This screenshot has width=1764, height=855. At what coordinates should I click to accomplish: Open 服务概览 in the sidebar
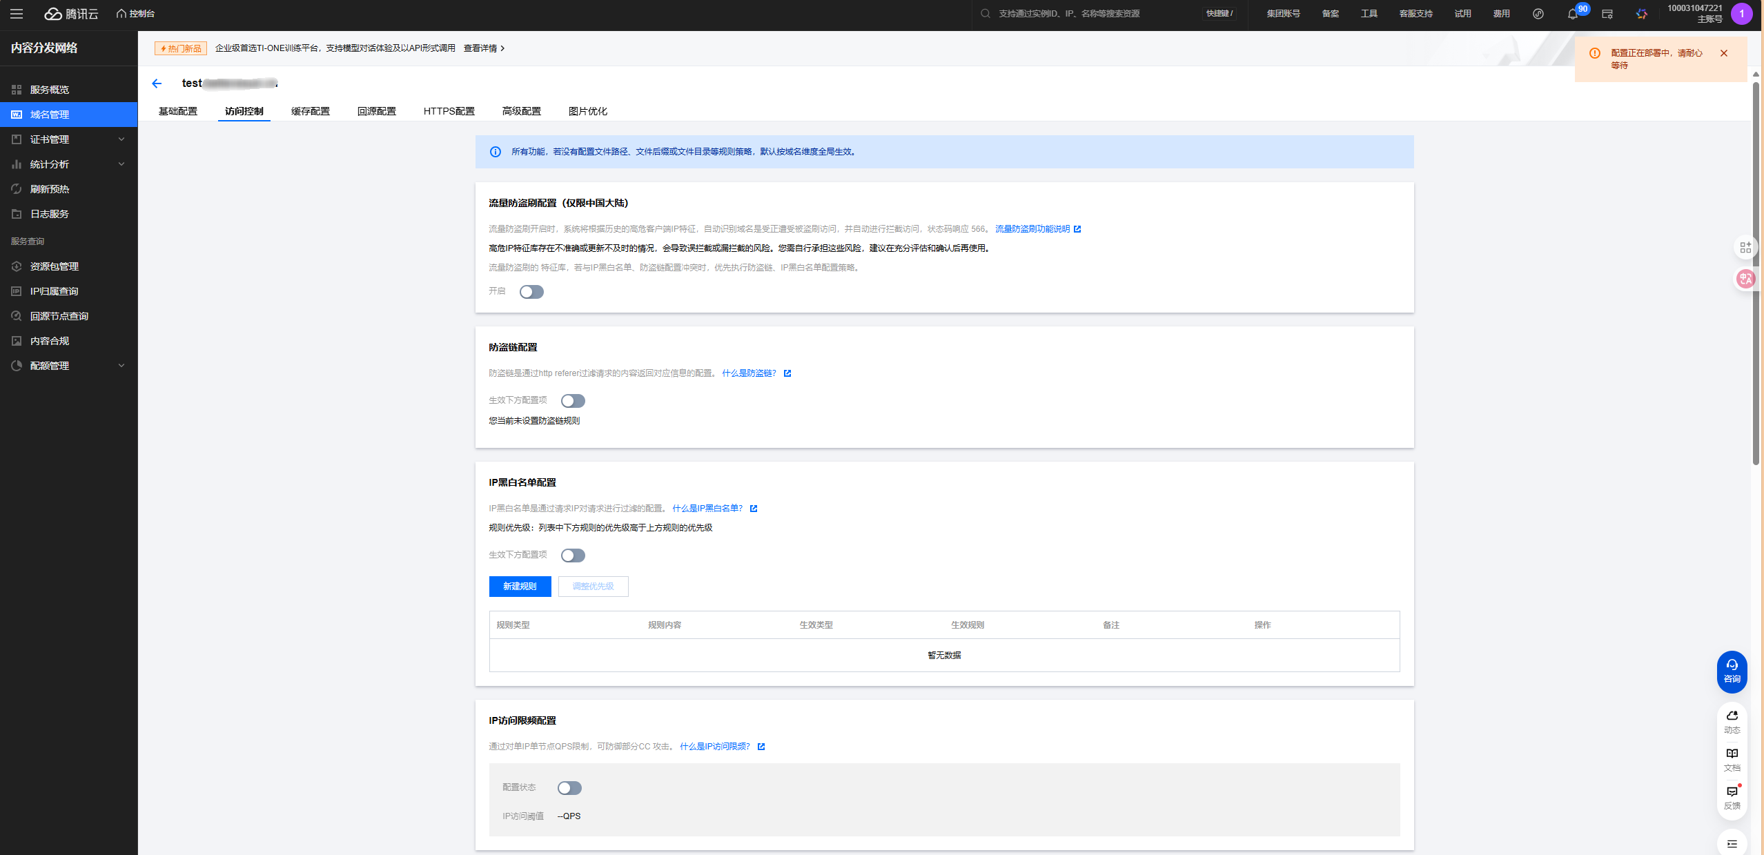[50, 90]
